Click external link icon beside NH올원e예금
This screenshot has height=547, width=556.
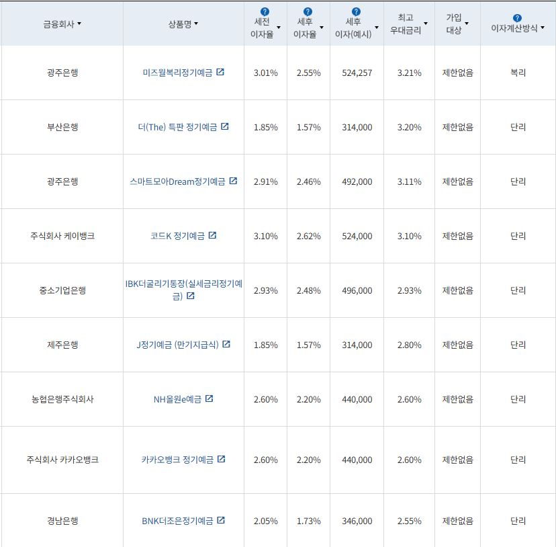click(210, 398)
